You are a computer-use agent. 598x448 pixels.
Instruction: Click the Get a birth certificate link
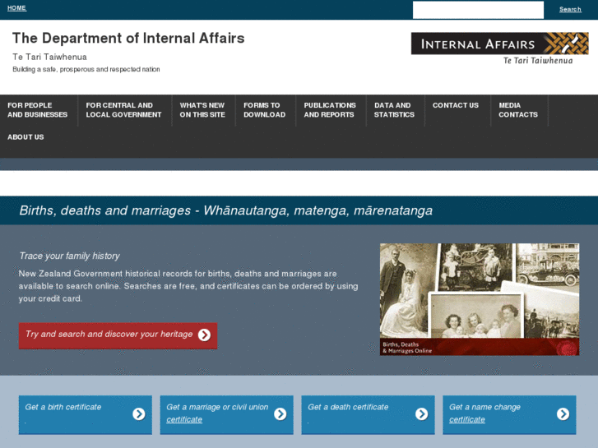point(85,415)
